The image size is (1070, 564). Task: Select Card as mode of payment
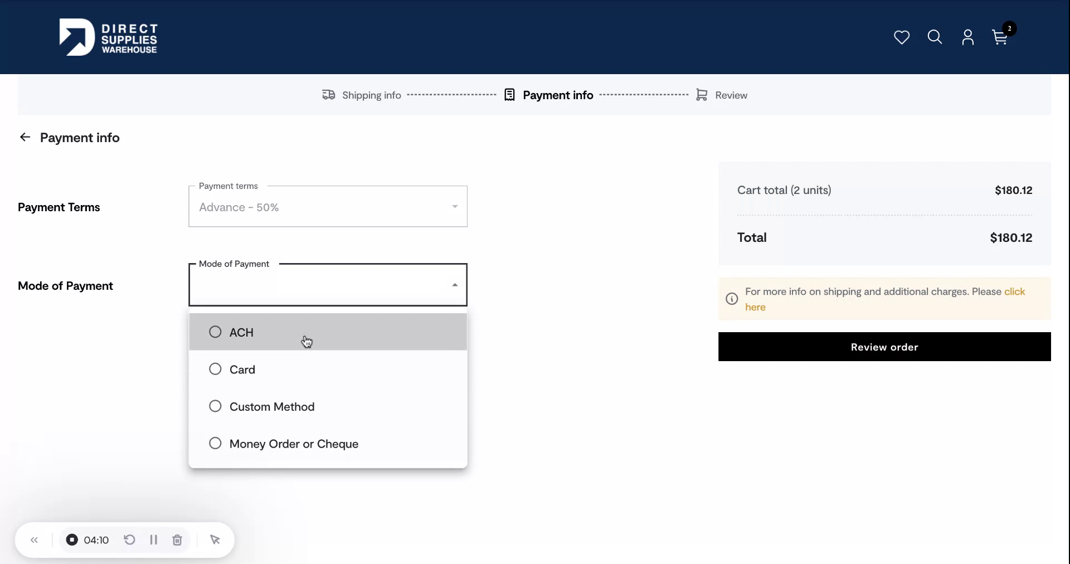[215, 369]
